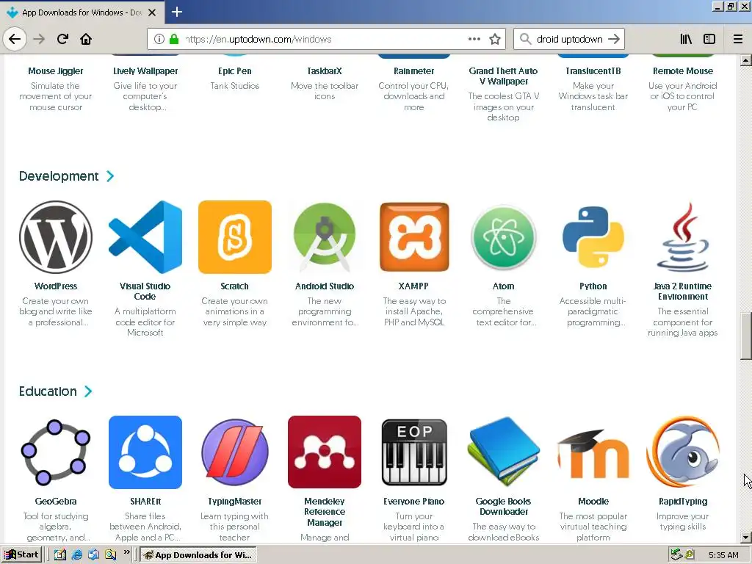Expand the Development category chevron
This screenshot has height=564, width=752.
click(x=110, y=176)
